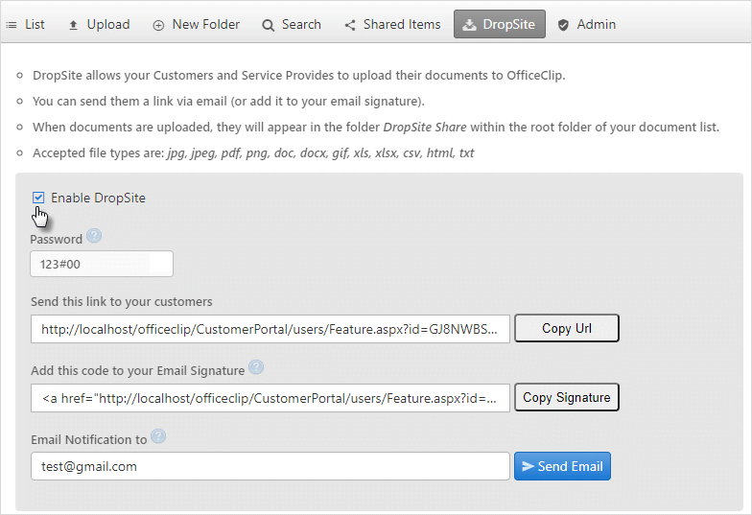The height and width of the screenshot is (515, 752).
Task: Click the "You can send them a link" bullet
Action: (228, 102)
